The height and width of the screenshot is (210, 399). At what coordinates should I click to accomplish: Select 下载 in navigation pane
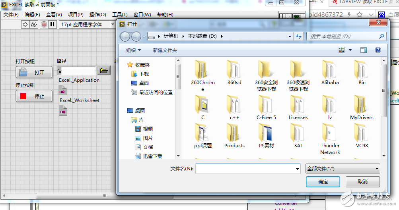[140, 74]
